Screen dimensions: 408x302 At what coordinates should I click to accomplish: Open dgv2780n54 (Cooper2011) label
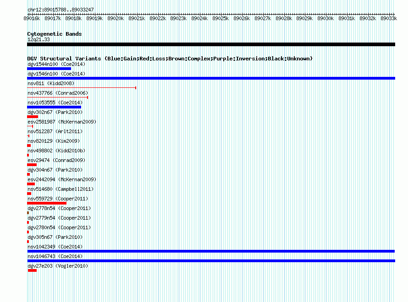point(59,227)
